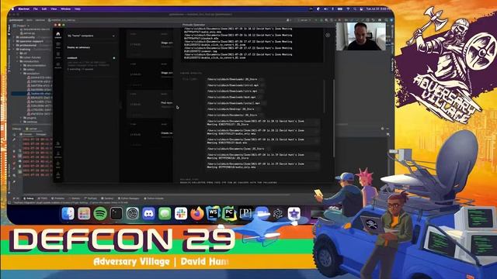The image size is (497, 279).
Task: Click the search magnifier in PyCharm toolbar
Action: click(386, 20)
